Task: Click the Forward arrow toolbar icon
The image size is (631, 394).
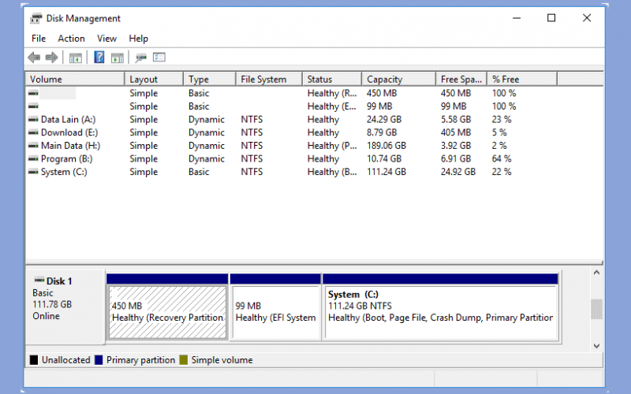Action: [x=51, y=58]
